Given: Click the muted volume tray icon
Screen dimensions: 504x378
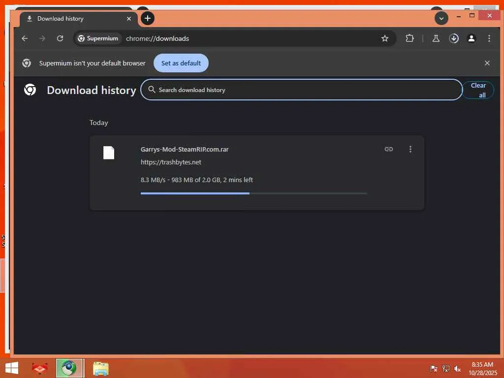Looking at the screenshot, I should pyautogui.click(x=457, y=368).
